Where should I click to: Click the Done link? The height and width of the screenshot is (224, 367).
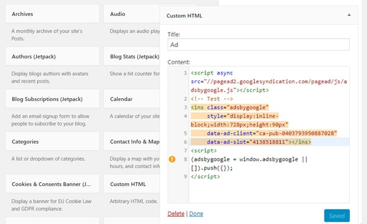tap(196, 214)
